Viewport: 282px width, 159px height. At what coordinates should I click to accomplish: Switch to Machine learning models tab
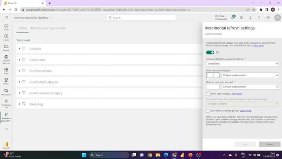click(48, 28)
